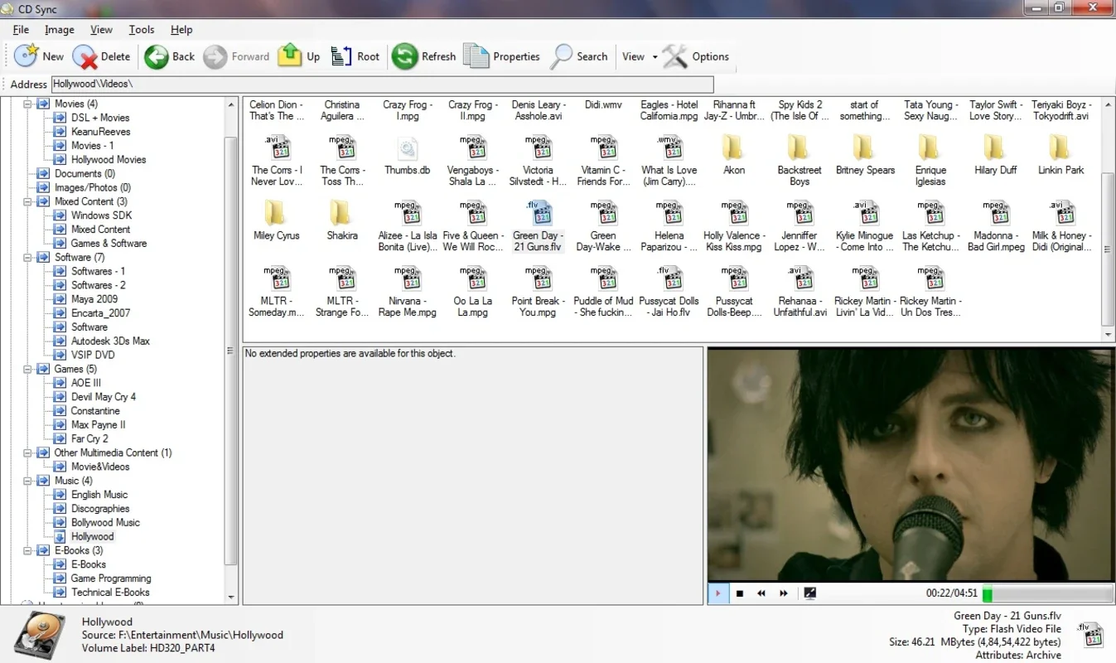
Task: Open the toolbar View dropdown
Action: pyautogui.click(x=640, y=56)
